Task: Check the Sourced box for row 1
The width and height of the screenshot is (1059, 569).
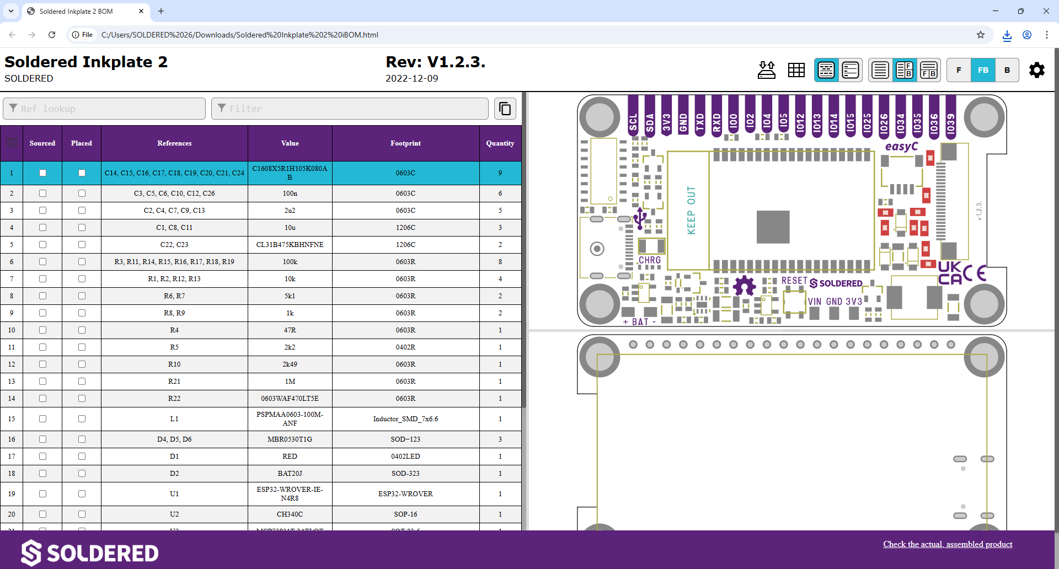Action: point(42,173)
